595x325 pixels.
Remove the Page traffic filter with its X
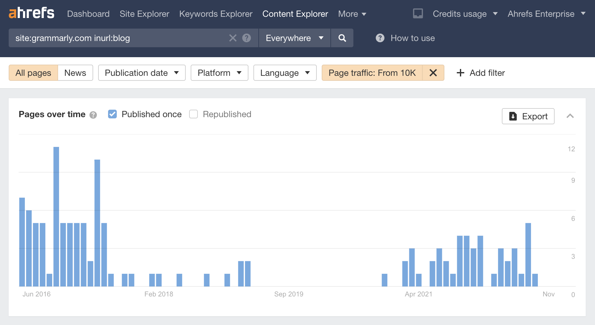tap(433, 73)
